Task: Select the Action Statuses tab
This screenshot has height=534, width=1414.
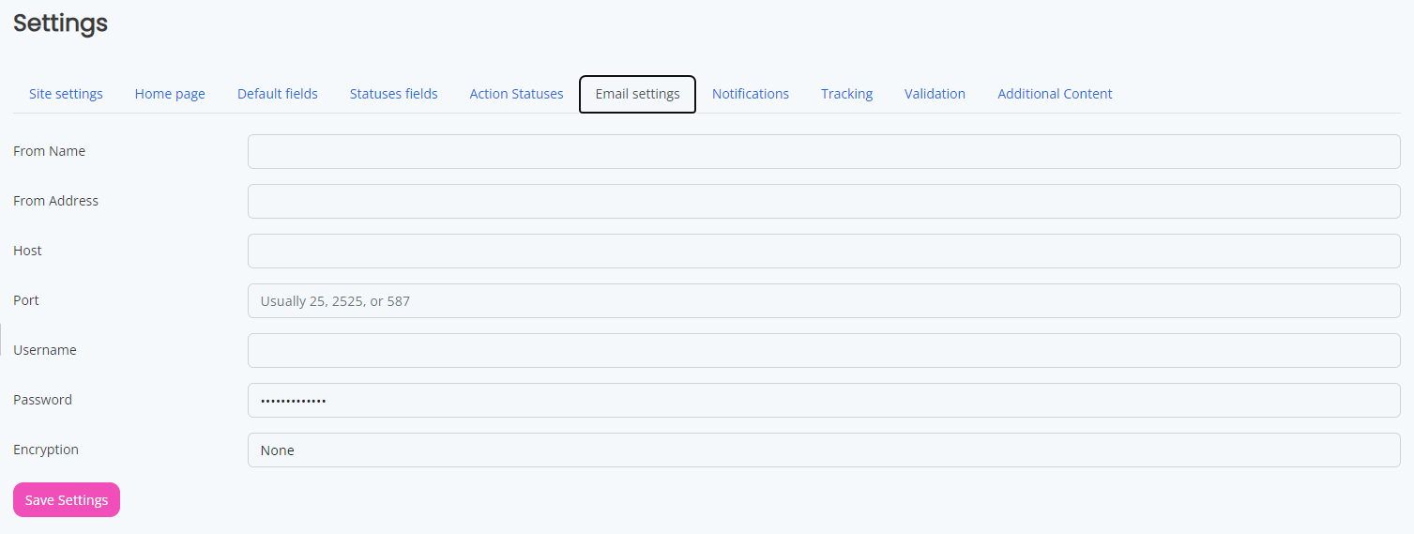Action: (x=516, y=94)
